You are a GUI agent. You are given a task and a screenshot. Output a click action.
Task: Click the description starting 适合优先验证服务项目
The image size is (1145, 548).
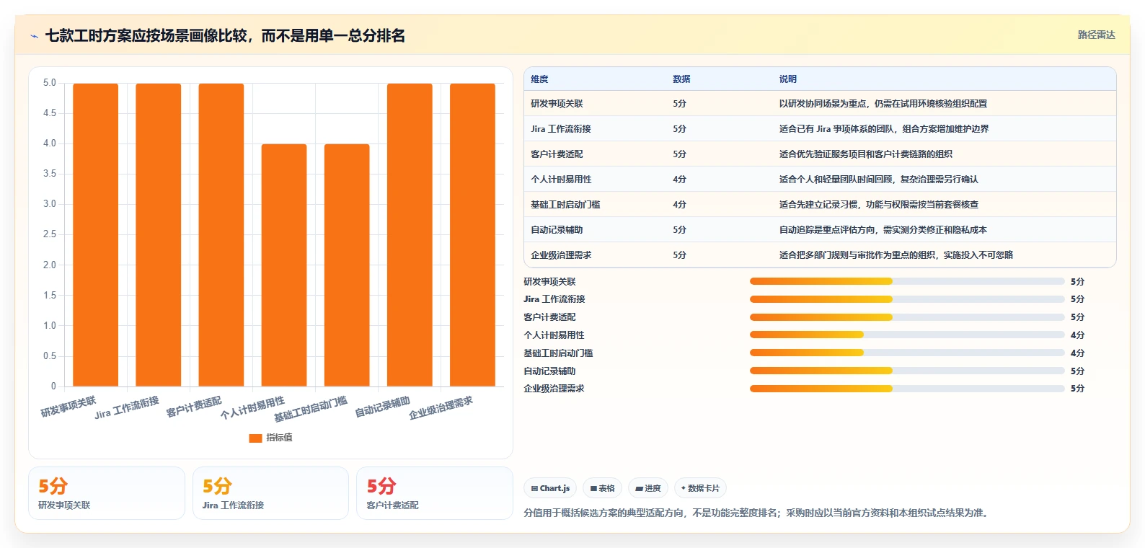[865, 154]
